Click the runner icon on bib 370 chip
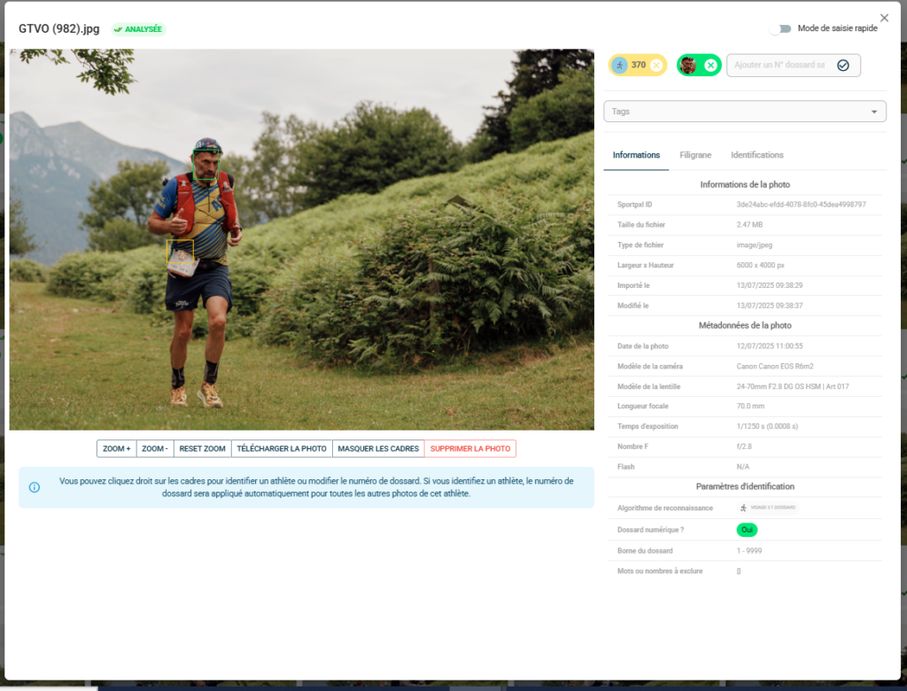This screenshot has width=907, height=691. click(x=620, y=66)
